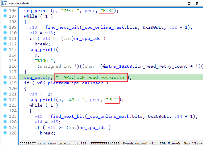Image resolution: width=203 pixels, height=145 pixels.
Task: Click the blue dot beside line 121
Action: [5, 94]
